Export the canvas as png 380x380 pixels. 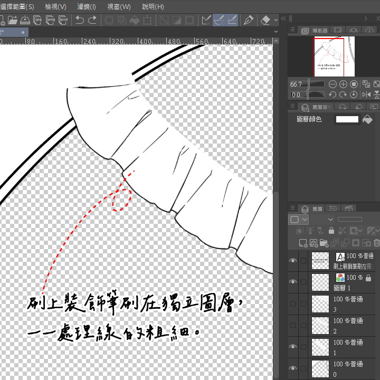[x=50, y=20]
